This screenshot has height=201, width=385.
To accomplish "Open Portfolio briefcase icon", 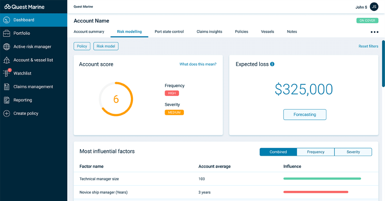I will 6,33.
